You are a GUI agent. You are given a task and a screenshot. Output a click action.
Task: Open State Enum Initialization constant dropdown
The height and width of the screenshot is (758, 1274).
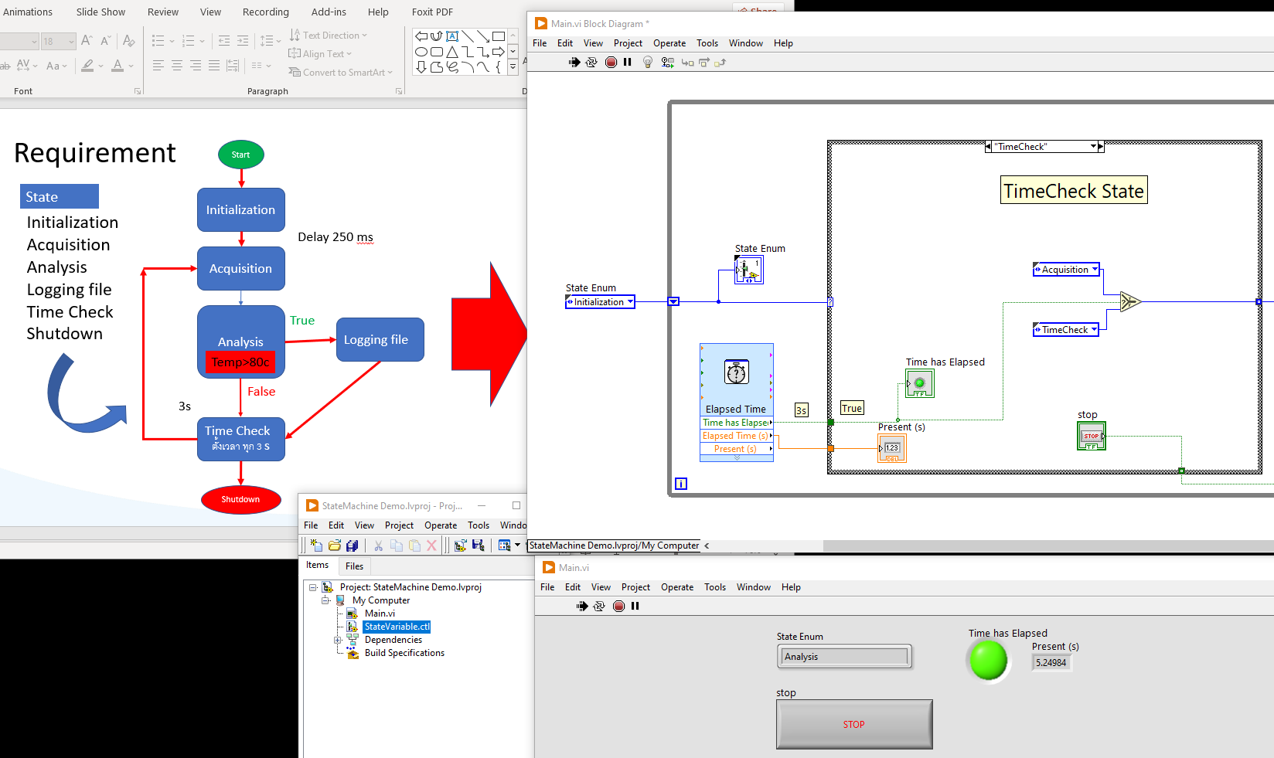point(630,302)
